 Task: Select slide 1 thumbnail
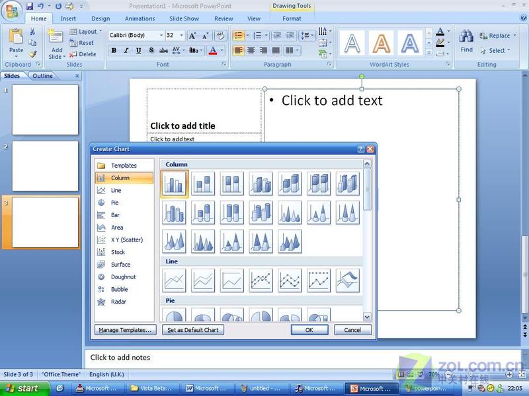click(45, 110)
